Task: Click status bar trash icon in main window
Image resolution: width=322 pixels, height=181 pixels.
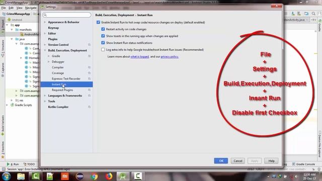Action: (x=319, y=169)
